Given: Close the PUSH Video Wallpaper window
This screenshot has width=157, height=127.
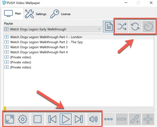Looking at the screenshot, I should (151, 3).
